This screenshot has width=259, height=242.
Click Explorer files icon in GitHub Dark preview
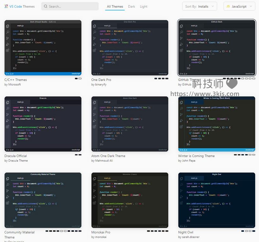pyautogui.click(x=181, y=26)
